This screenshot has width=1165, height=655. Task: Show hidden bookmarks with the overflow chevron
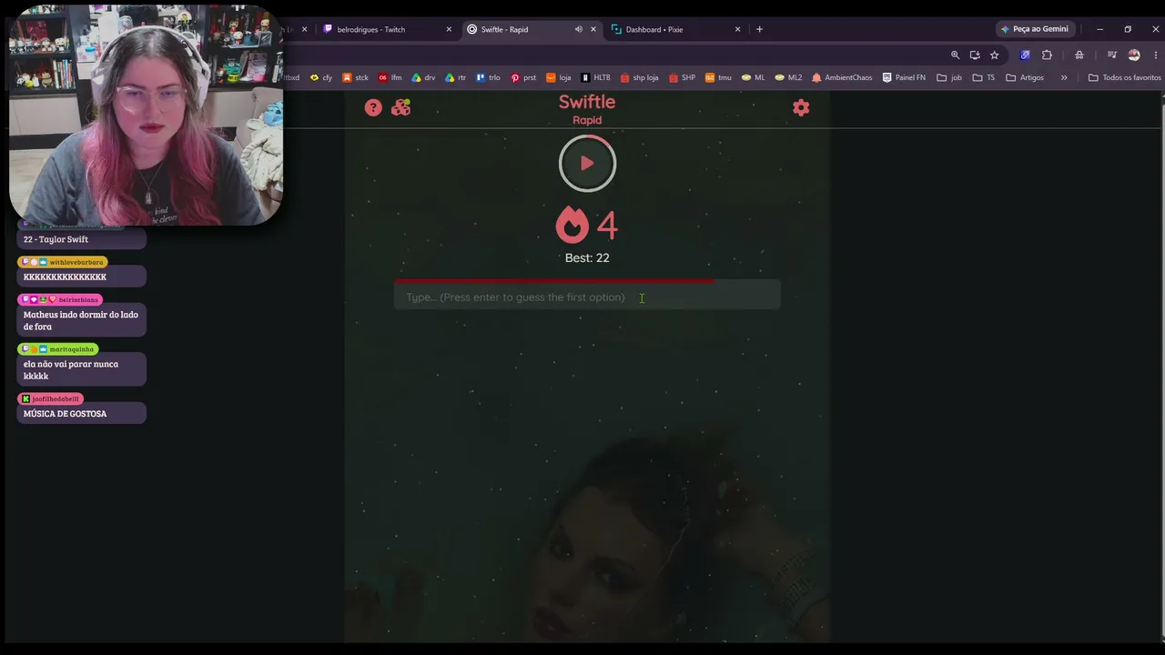(1064, 77)
